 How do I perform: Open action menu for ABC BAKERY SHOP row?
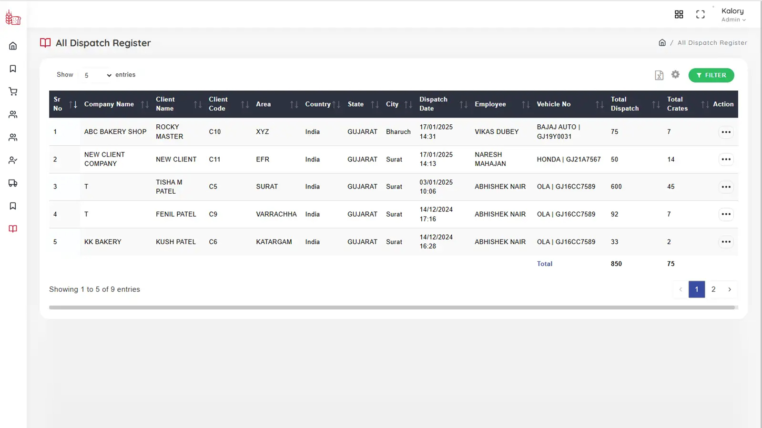[x=726, y=132]
